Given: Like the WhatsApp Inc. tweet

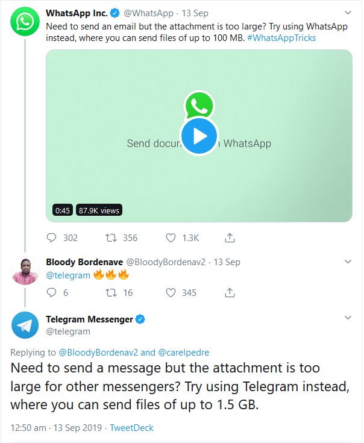Looking at the screenshot, I should [171, 237].
